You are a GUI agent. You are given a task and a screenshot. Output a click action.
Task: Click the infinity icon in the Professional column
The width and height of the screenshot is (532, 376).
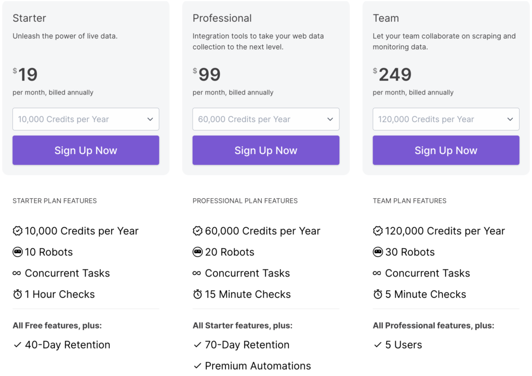[x=197, y=273]
